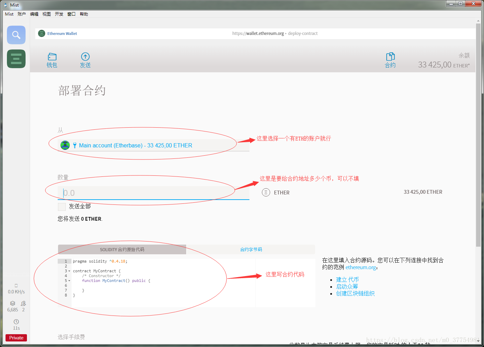Click the Mist app icon in title bar
This screenshot has width=484, height=347.
point(6,5)
